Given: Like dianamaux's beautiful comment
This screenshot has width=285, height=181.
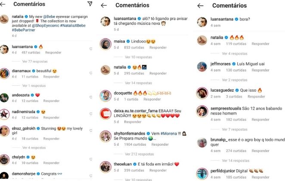Looking at the screenshot, I should click(x=91, y=73).
